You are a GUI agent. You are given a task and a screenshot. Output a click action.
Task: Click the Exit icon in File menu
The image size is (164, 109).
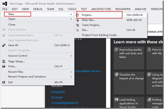click(x=4, y=82)
